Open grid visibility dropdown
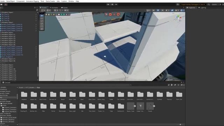224x126 pixels. [x=56, y=10]
